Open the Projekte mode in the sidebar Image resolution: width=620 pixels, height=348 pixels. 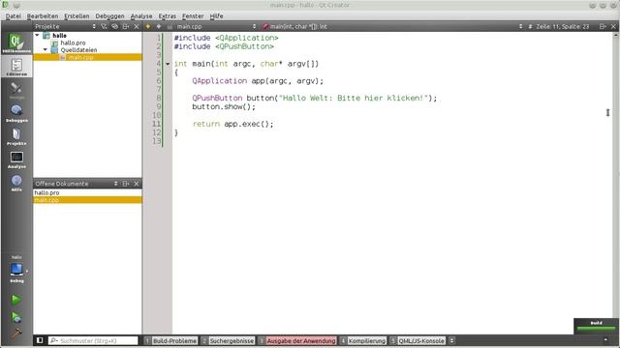[x=16, y=136]
